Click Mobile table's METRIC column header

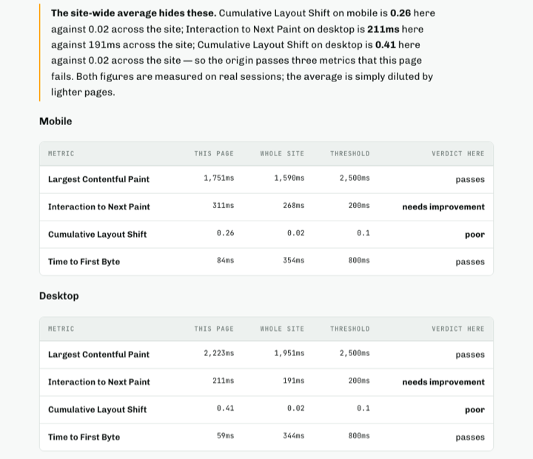click(61, 154)
